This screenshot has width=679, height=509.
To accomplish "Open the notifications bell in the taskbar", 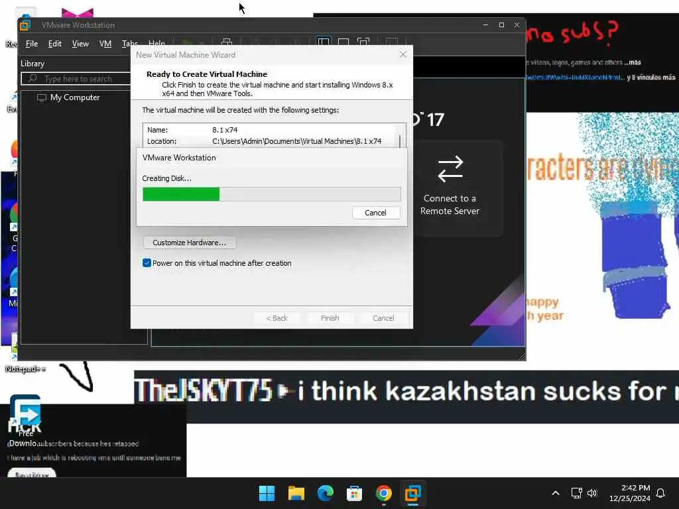I will (660, 493).
